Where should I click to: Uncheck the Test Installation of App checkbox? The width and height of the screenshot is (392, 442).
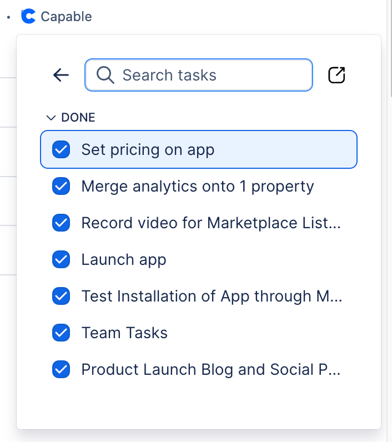tap(61, 296)
